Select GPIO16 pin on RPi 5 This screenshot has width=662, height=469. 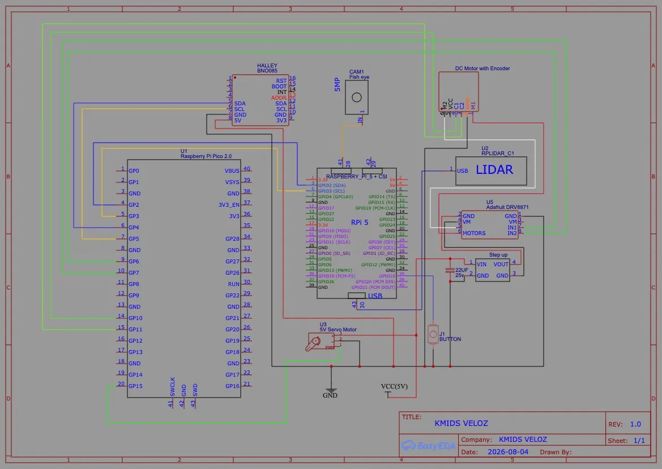[387, 276]
